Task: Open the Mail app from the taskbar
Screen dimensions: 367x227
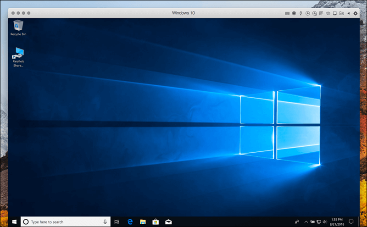Action: pyautogui.click(x=168, y=221)
